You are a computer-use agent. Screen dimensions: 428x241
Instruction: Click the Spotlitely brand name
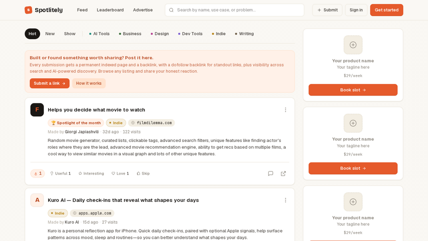[49, 10]
